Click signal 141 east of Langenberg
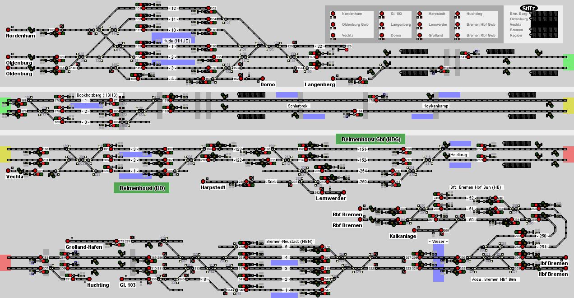574x298 pixels. [468, 57]
